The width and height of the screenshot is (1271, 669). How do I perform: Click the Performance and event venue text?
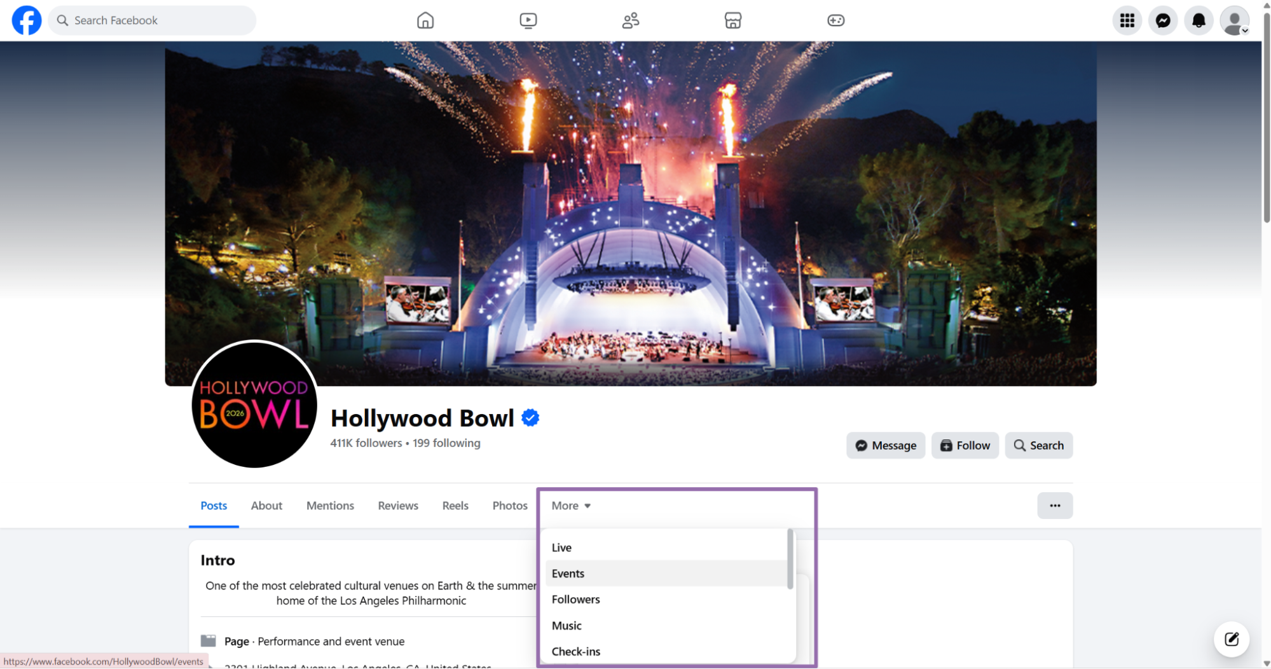click(x=331, y=642)
